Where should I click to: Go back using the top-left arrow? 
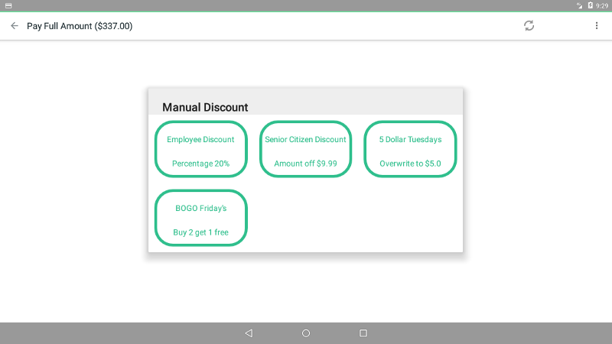pyautogui.click(x=15, y=26)
